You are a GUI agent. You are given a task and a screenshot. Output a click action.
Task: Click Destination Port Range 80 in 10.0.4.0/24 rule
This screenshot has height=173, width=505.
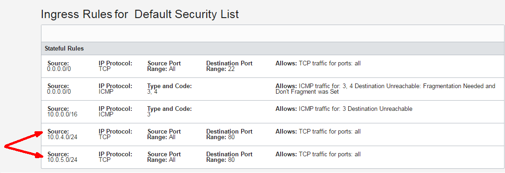229,134
